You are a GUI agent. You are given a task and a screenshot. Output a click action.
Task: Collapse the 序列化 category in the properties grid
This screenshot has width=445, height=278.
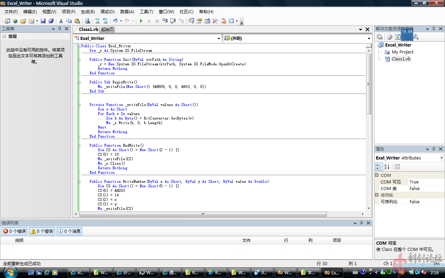pos(377,195)
